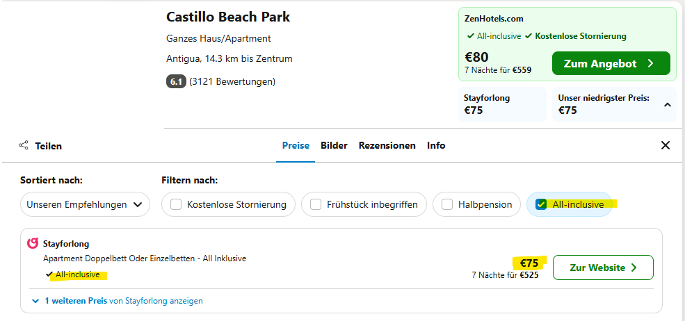Click the Stayforlong logo icon

coord(33,243)
